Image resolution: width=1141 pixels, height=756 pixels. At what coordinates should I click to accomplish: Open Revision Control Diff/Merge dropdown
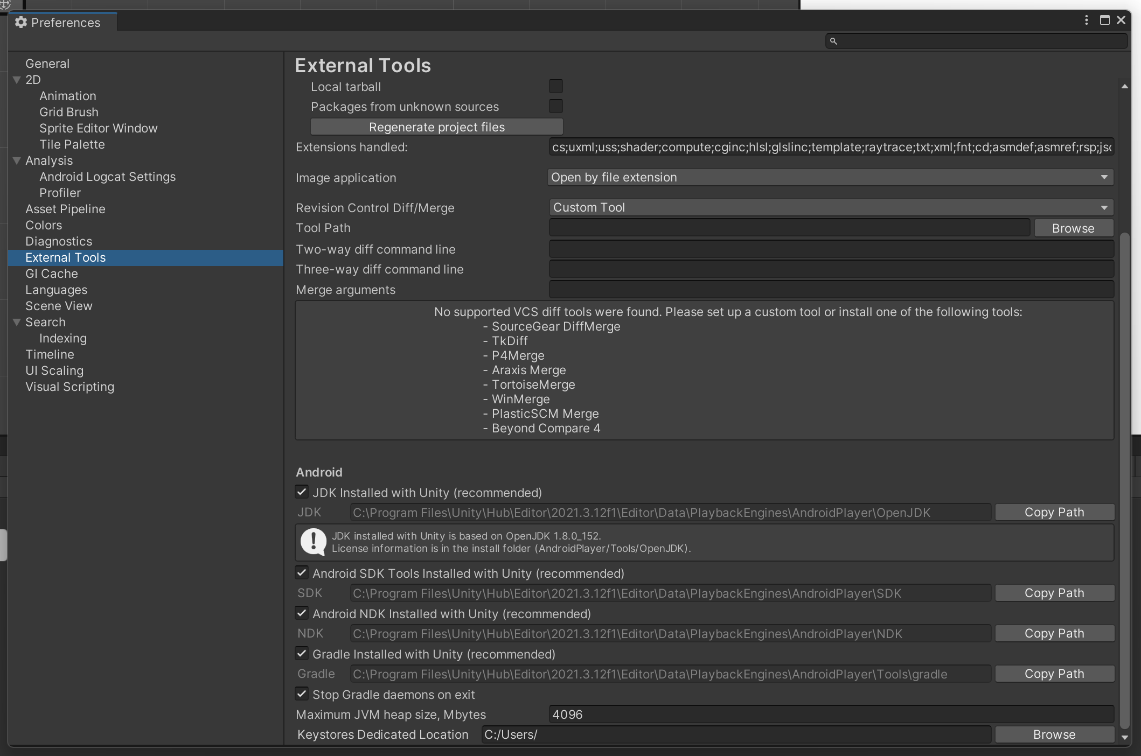click(830, 207)
